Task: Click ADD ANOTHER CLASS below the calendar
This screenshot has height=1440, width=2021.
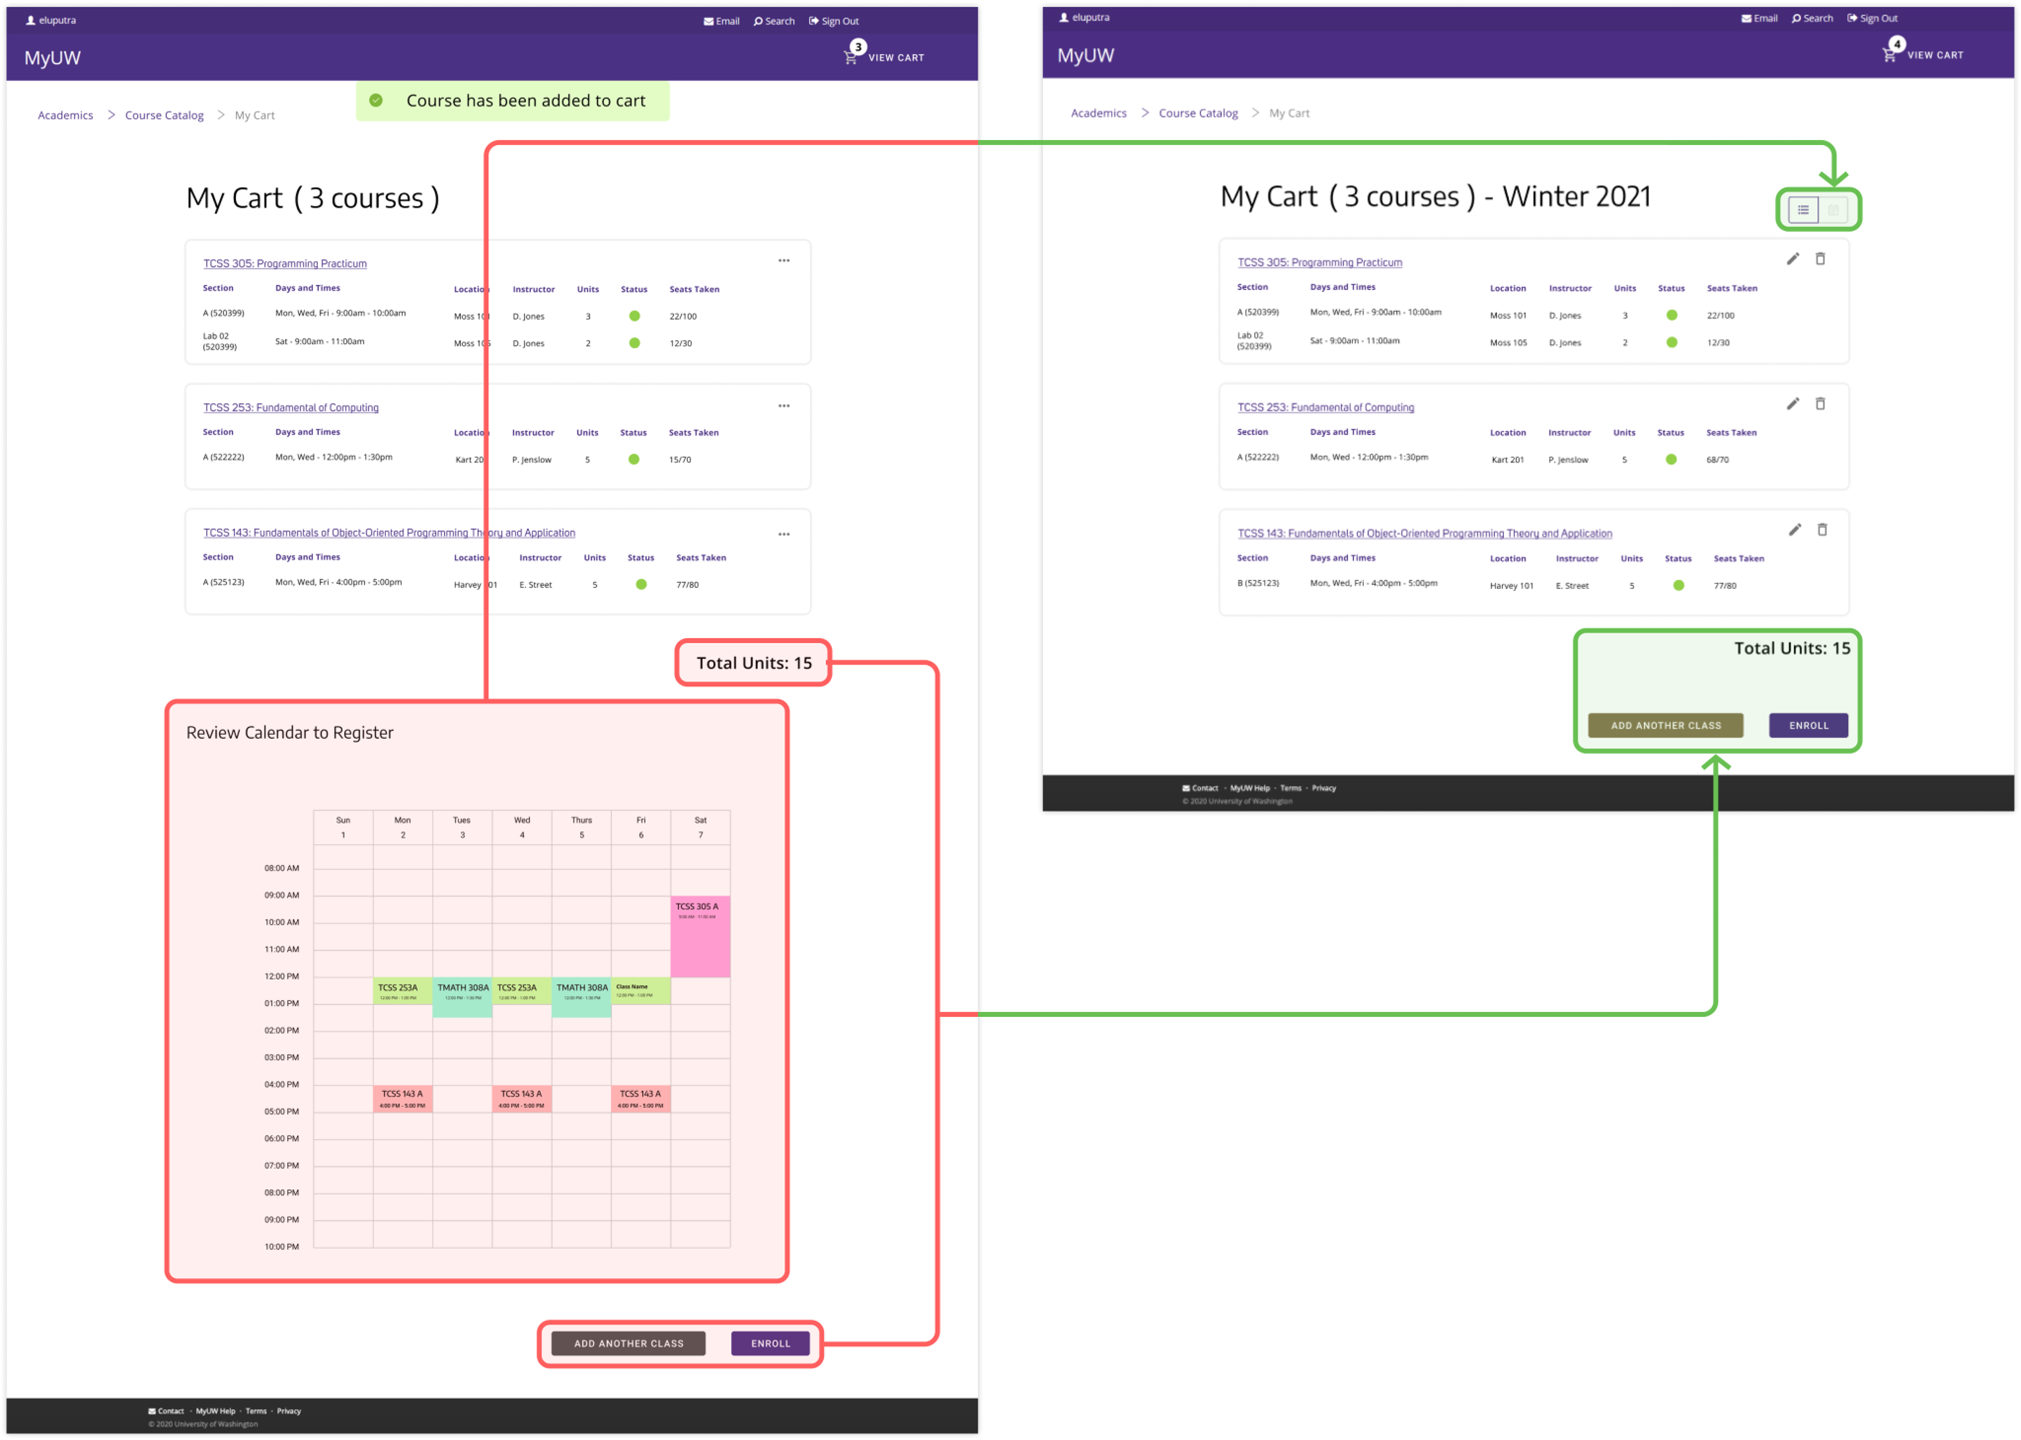Action: click(x=629, y=1343)
